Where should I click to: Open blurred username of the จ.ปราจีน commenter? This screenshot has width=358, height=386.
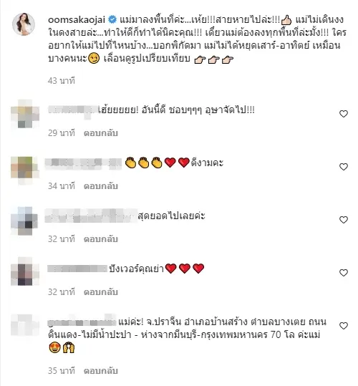tap(82, 322)
